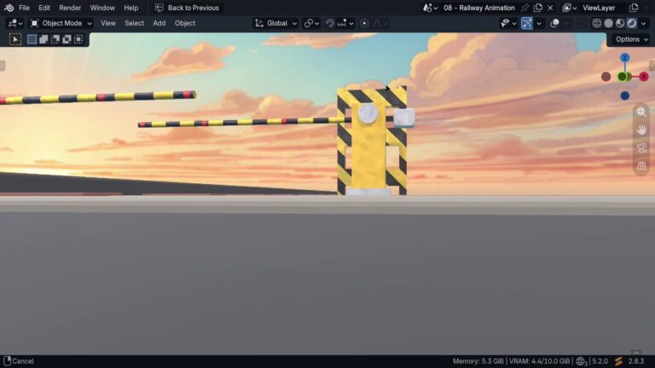
Task: Toggle viewport gizmos display
Action: click(x=527, y=23)
